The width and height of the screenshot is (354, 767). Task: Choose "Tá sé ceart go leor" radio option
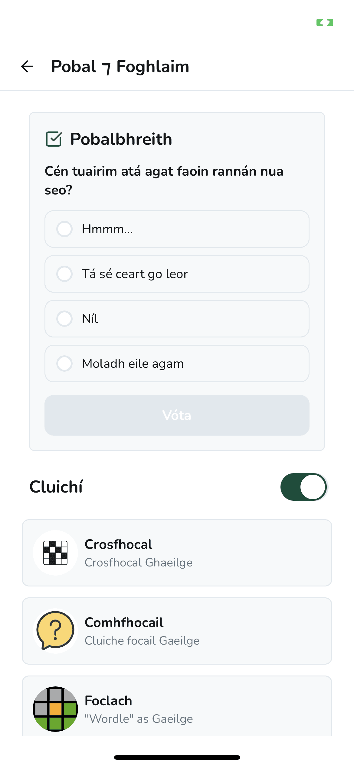tap(64, 274)
